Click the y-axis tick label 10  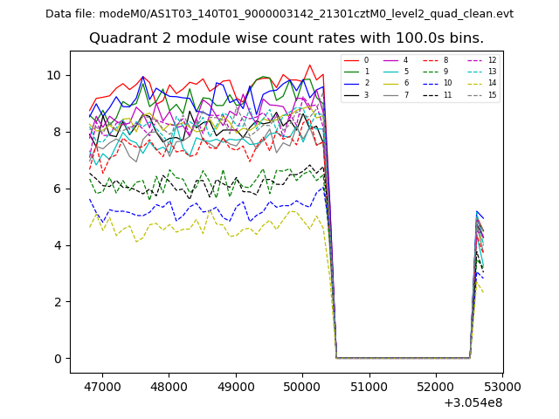click(55, 75)
